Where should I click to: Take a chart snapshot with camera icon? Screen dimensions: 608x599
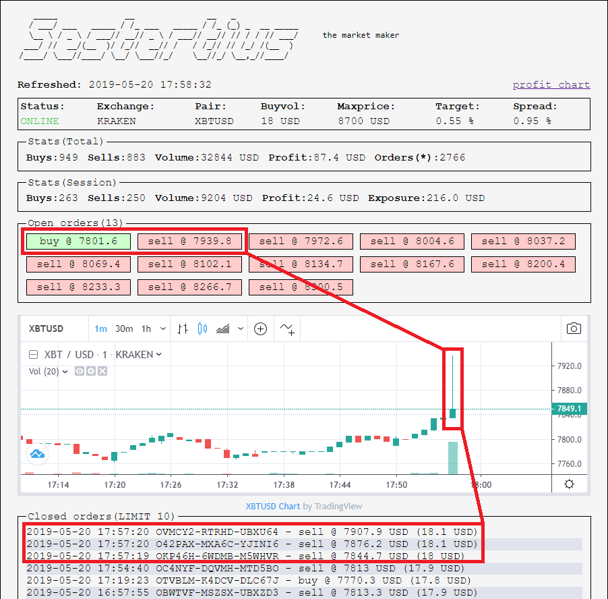pos(574,329)
